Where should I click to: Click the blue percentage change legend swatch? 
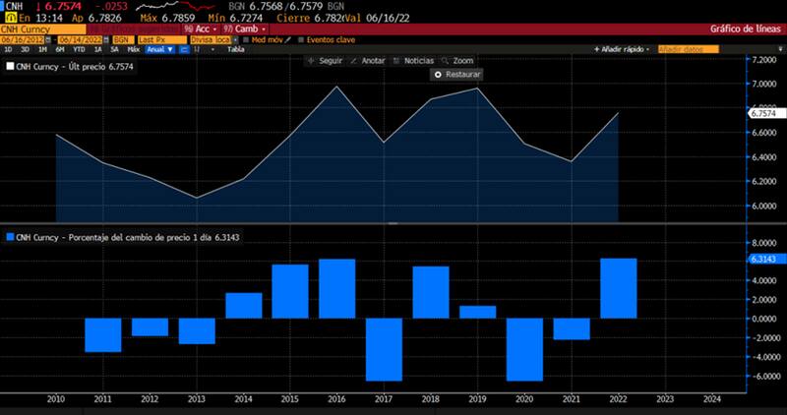(10, 237)
